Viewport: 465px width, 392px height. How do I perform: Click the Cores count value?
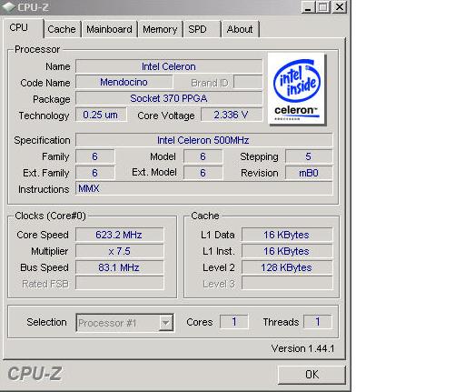point(234,322)
